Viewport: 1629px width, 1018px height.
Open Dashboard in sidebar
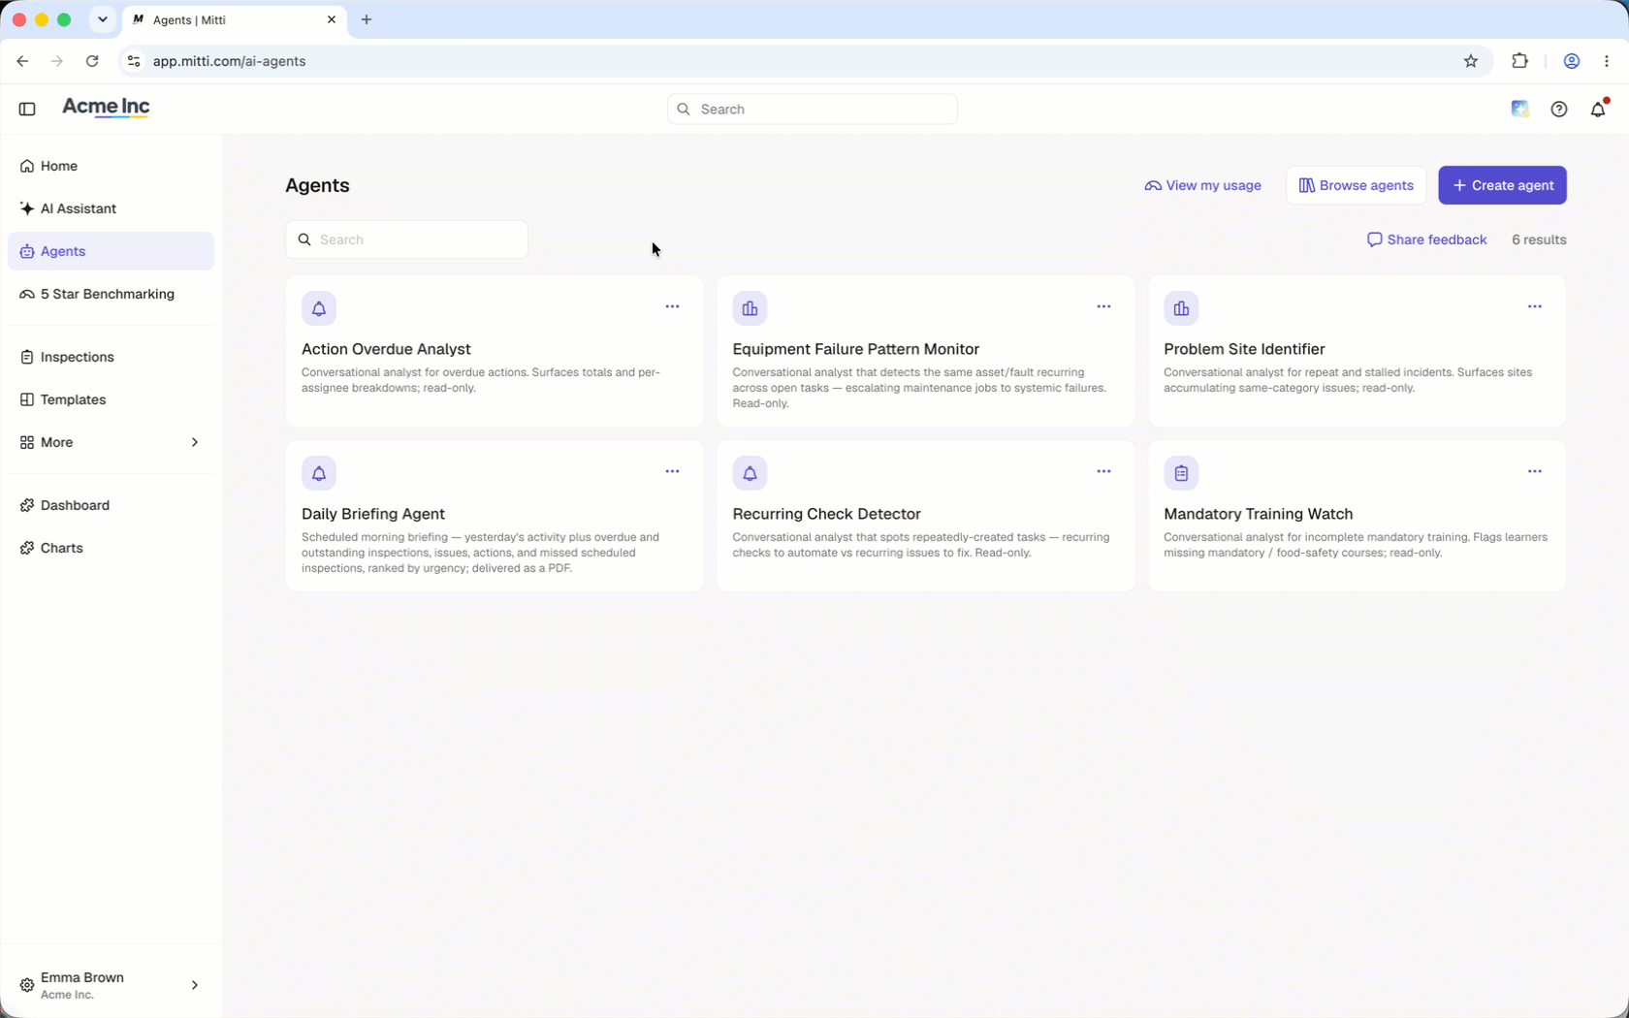(x=111, y=505)
